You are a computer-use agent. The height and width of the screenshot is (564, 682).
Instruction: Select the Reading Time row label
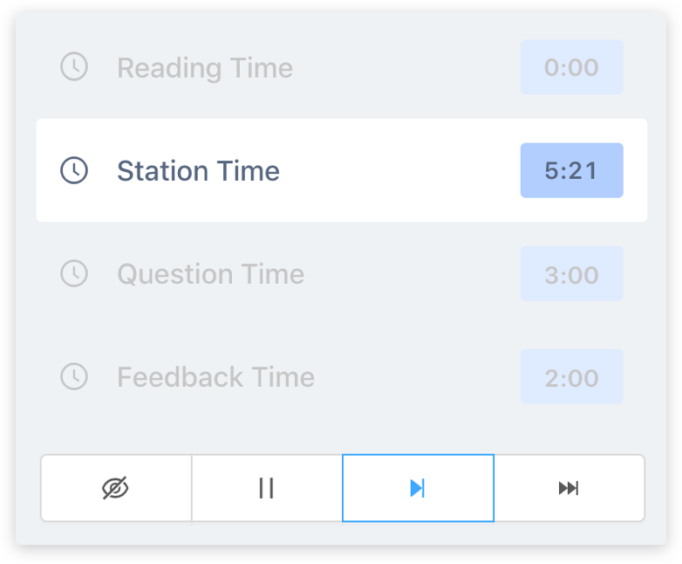(x=205, y=68)
